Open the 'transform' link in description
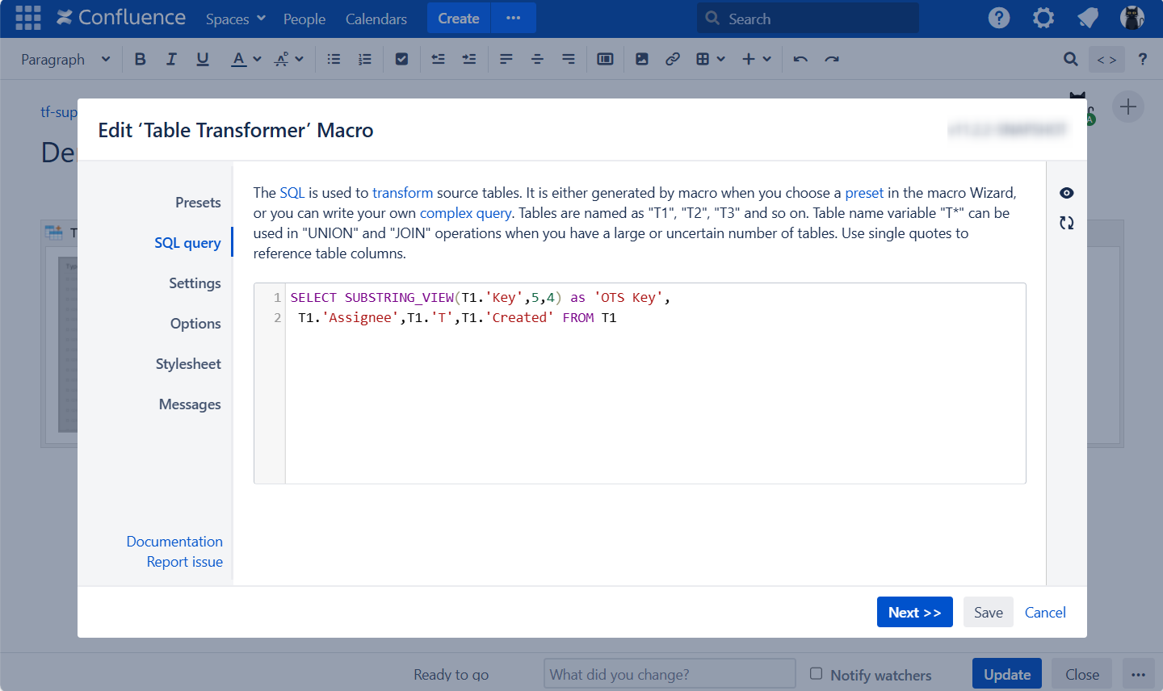 402,193
